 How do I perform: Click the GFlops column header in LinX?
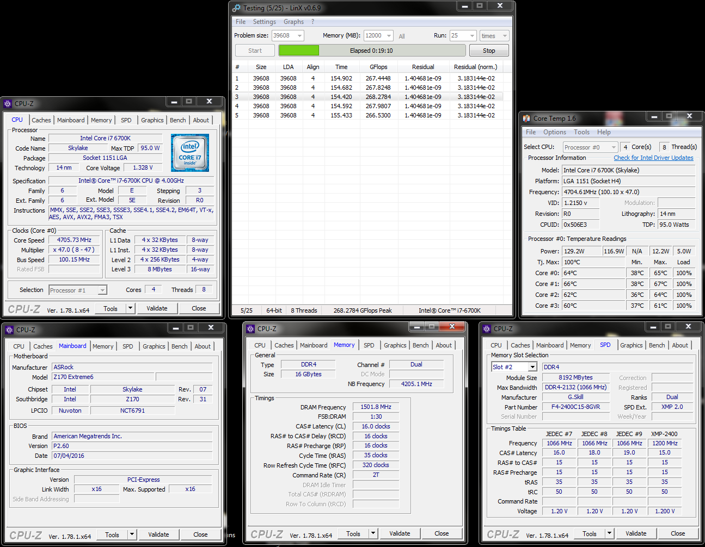378,67
